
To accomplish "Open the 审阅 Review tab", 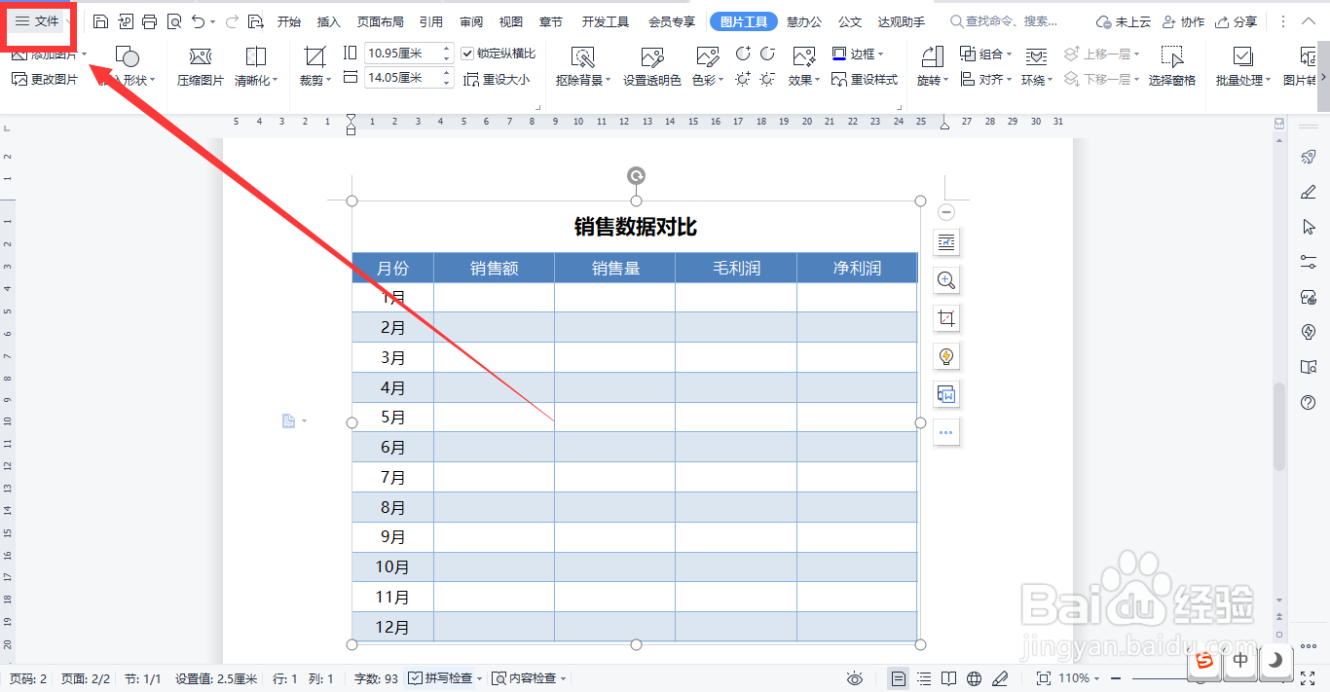I will click(471, 21).
